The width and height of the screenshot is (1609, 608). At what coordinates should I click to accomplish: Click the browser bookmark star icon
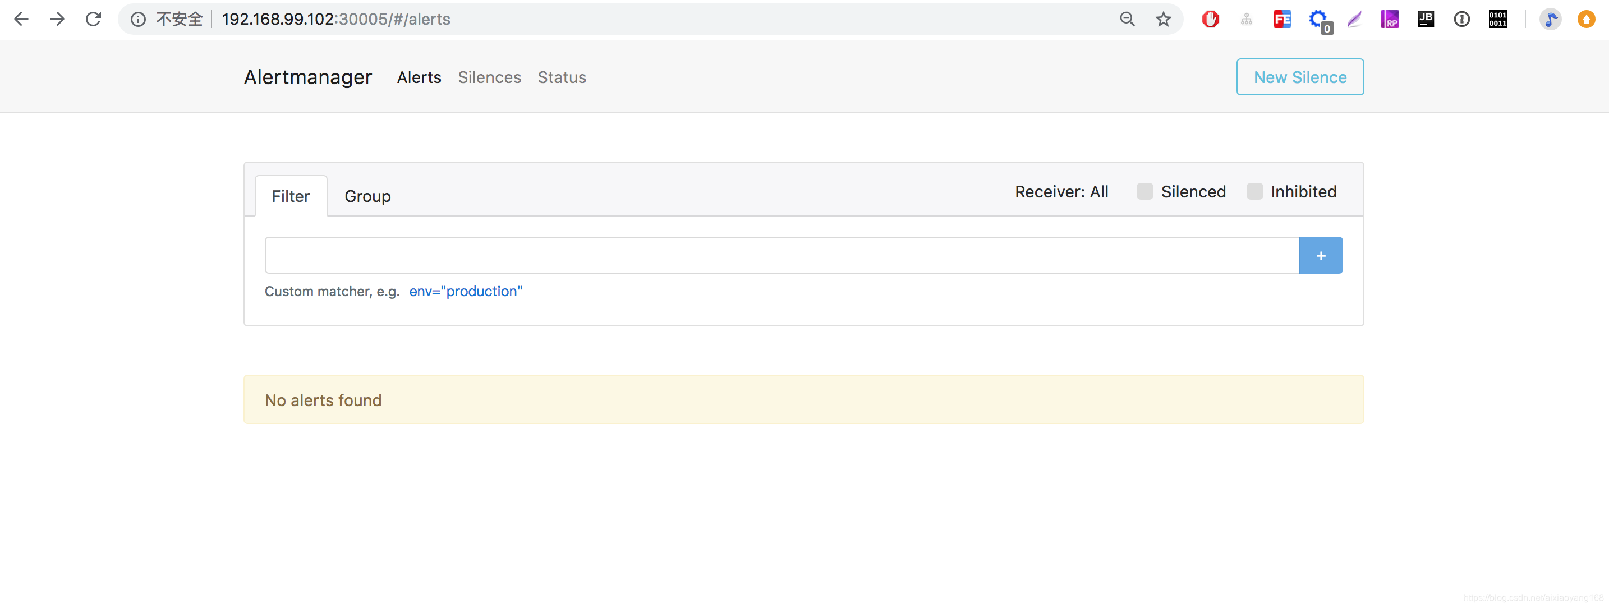(1161, 20)
